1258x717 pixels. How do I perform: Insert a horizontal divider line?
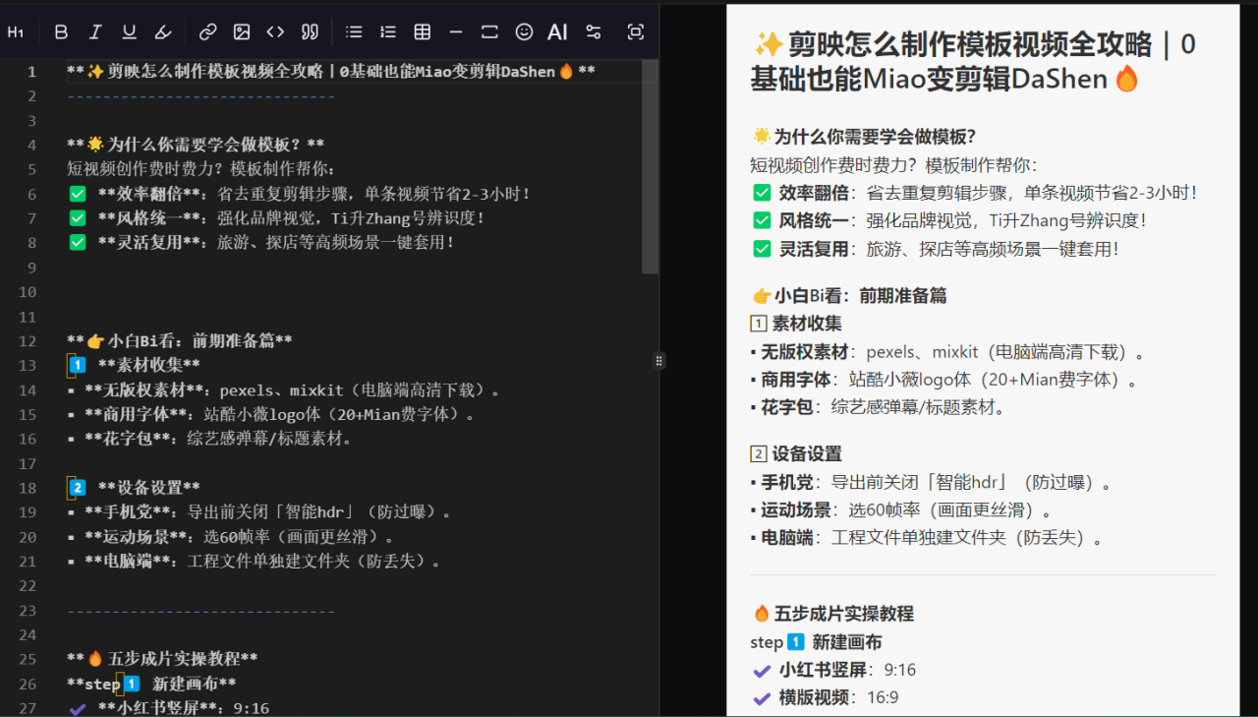coord(456,32)
